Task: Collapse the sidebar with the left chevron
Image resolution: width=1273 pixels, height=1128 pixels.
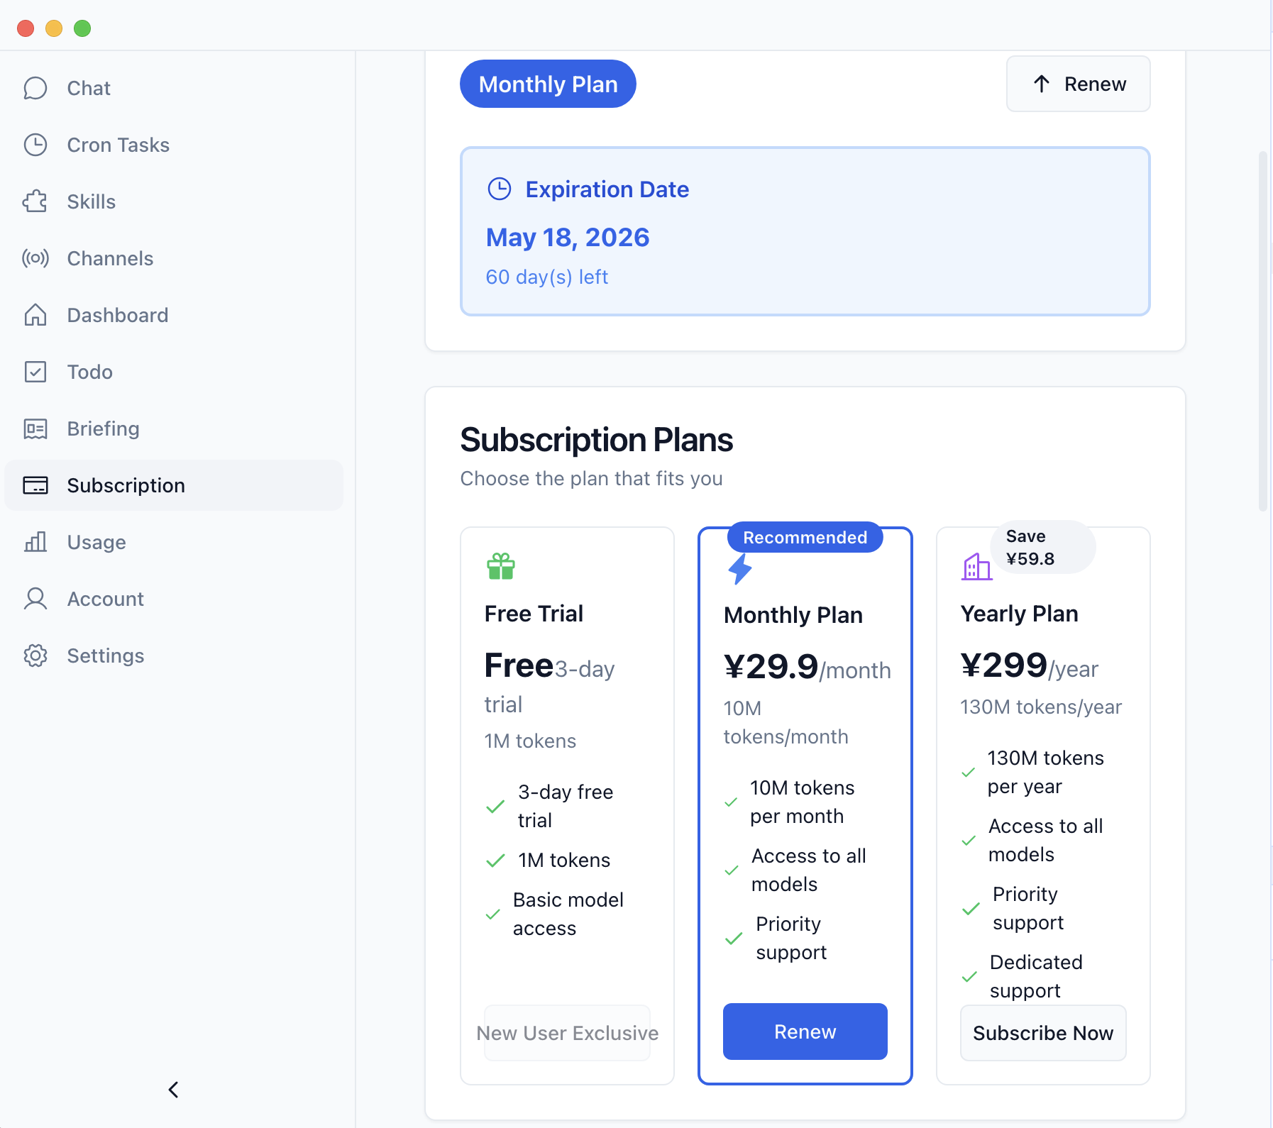Action: coord(174,1090)
